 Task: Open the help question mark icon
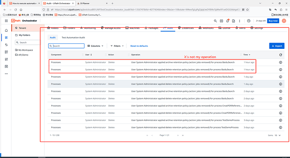tap(248, 21)
